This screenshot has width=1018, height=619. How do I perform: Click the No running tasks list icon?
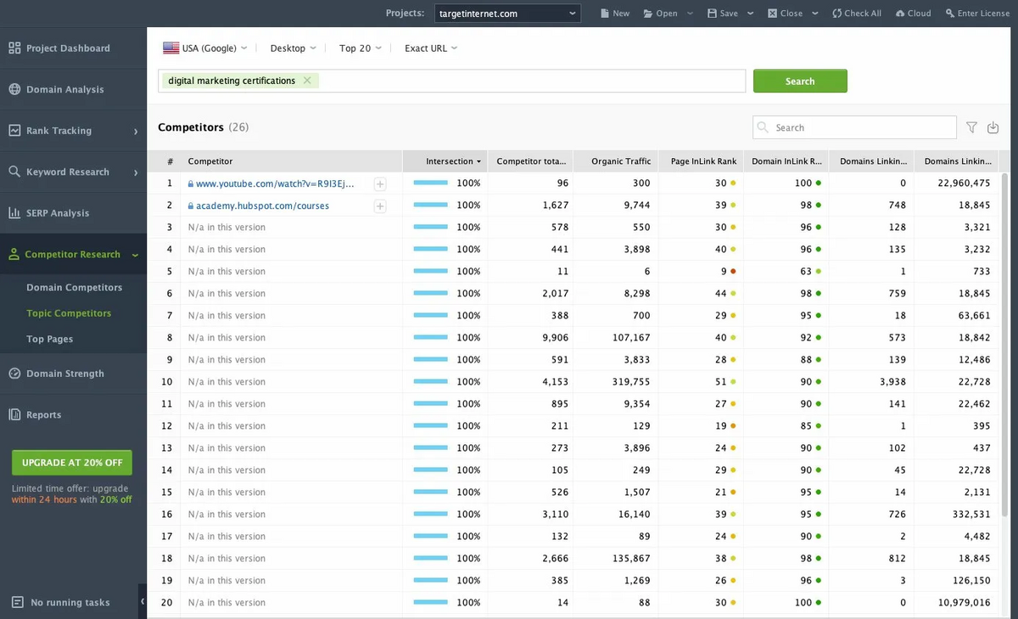pyautogui.click(x=18, y=602)
